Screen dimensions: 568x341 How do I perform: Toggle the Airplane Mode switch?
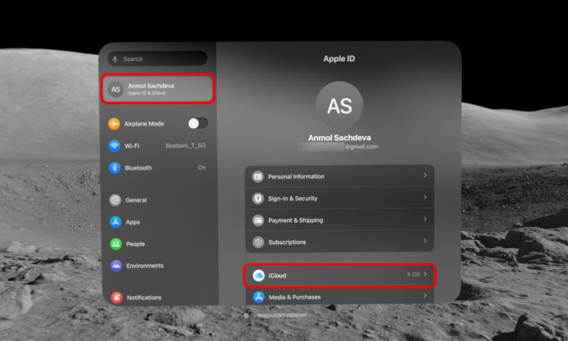[x=197, y=123]
